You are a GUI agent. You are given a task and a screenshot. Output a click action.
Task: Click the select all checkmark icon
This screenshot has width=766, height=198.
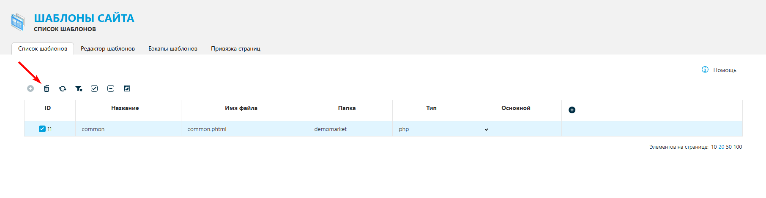click(x=94, y=88)
